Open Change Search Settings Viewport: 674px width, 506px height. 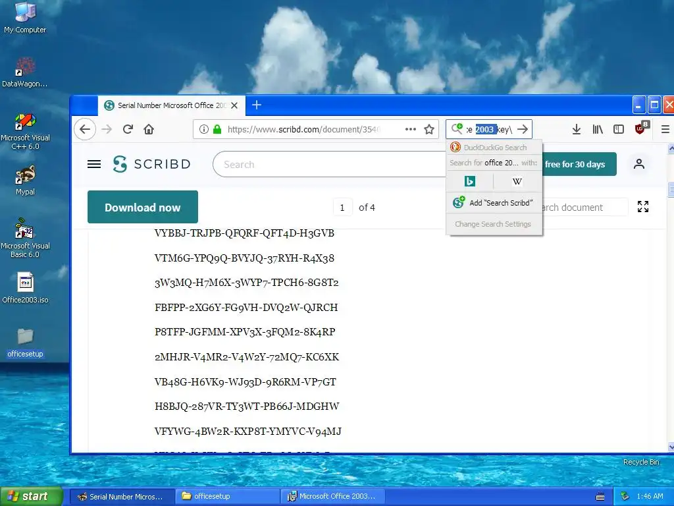(x=493, y=224)
